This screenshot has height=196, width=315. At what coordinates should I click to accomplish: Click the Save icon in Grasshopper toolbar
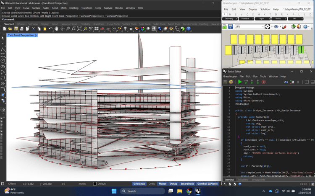[230, 27]
